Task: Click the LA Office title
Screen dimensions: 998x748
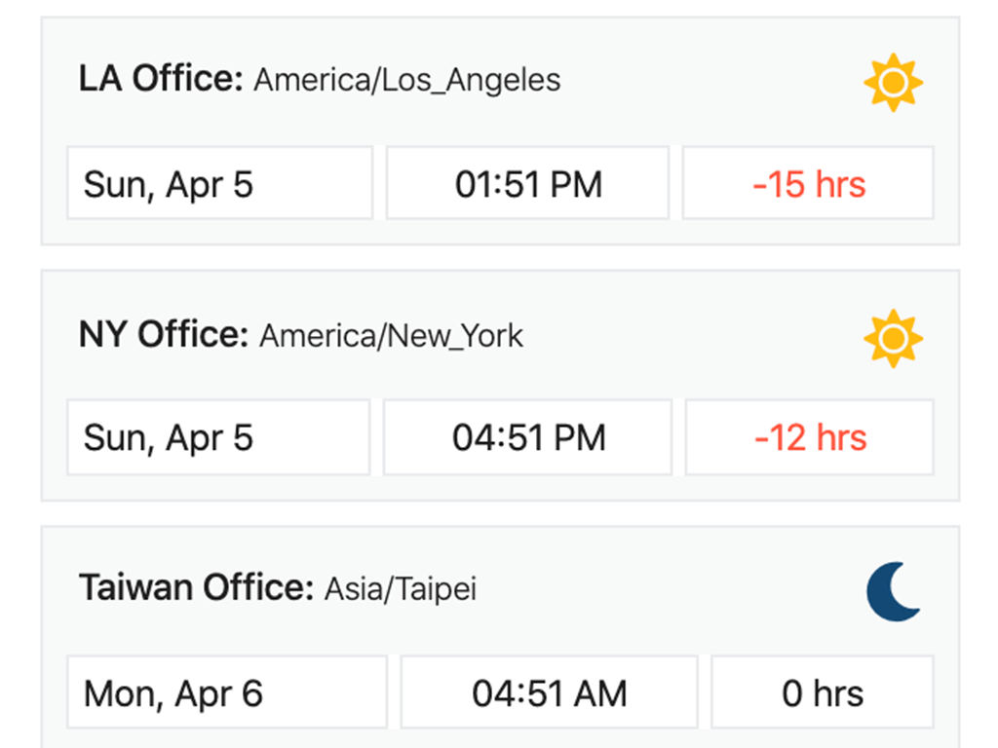Action: pos(161,79)
